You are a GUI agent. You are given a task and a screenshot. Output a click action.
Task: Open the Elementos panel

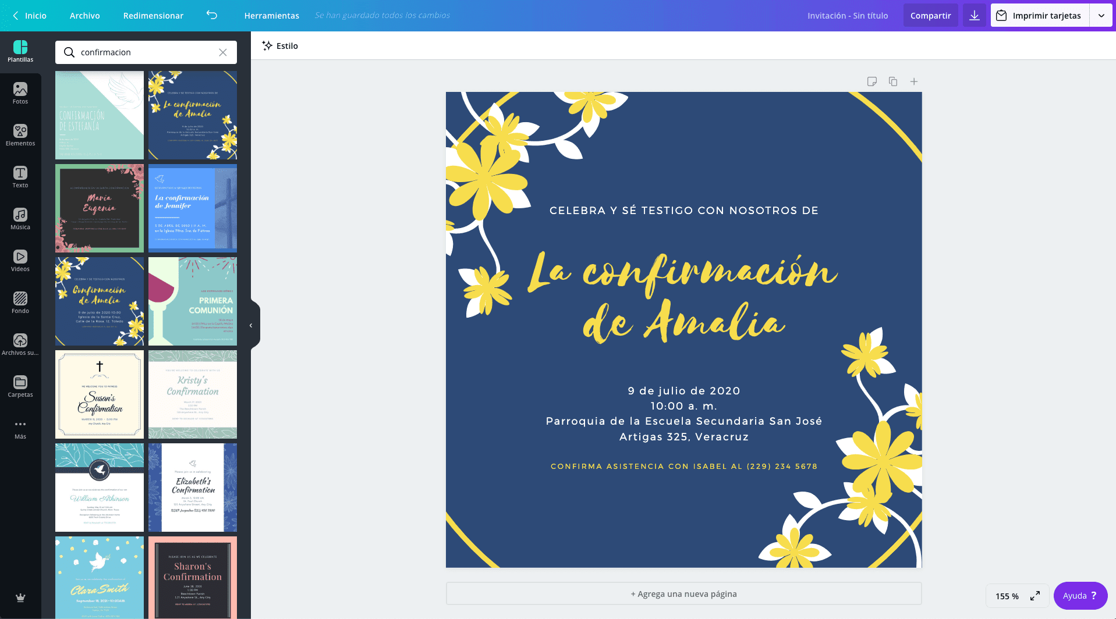[20, 135]
